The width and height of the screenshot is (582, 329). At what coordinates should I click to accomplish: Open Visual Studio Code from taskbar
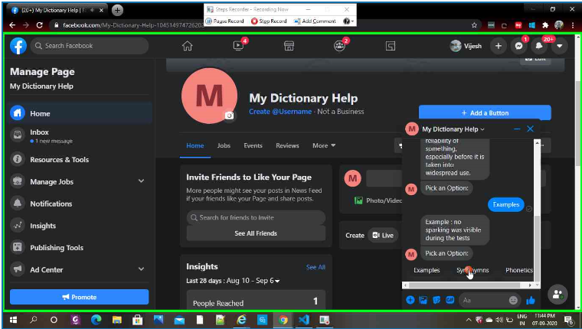coord(303,320)
